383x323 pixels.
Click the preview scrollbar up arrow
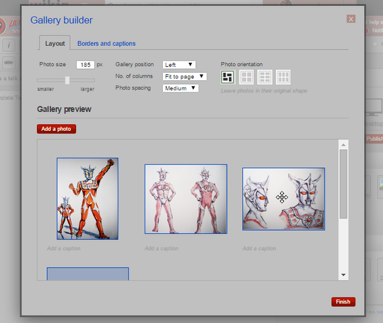tap(343, 145)
